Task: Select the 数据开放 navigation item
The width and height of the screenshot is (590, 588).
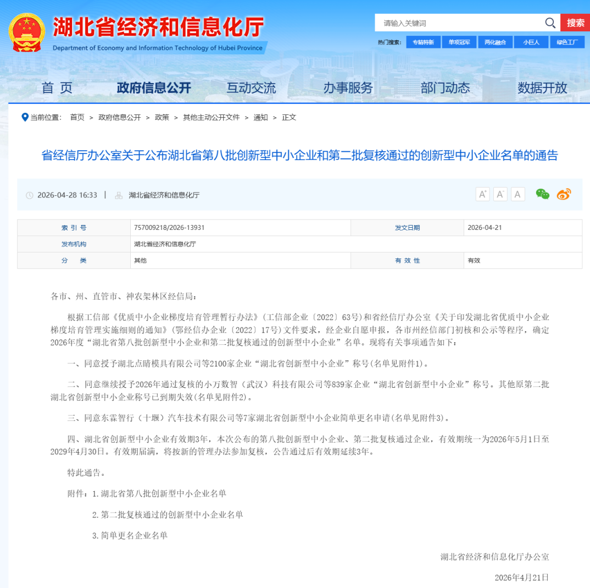Action: coord(542,88)
